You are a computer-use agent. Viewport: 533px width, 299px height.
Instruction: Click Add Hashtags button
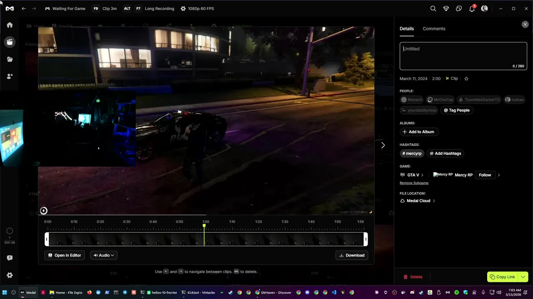tap(446, 153)
